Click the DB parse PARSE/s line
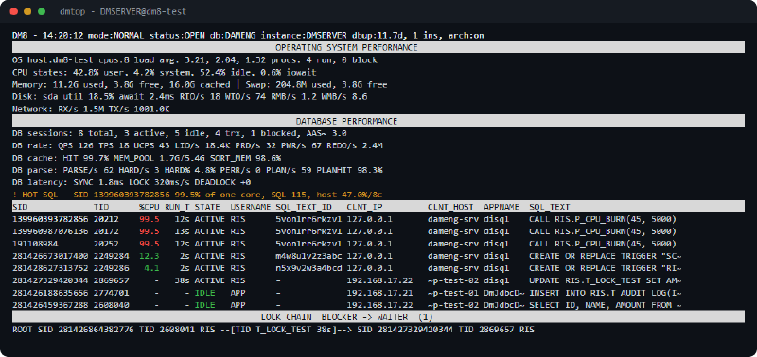 [198, 170]
